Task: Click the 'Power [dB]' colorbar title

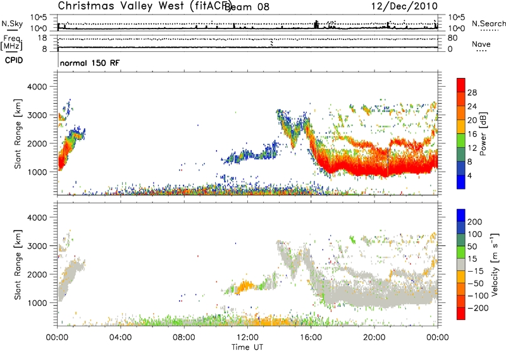Action: pos(483,134)
